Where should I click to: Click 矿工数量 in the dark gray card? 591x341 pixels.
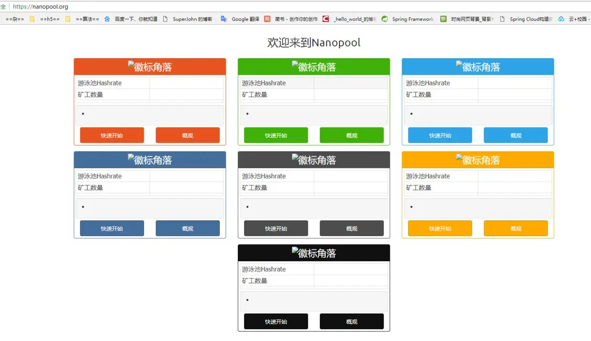click(x=255, y=187)
